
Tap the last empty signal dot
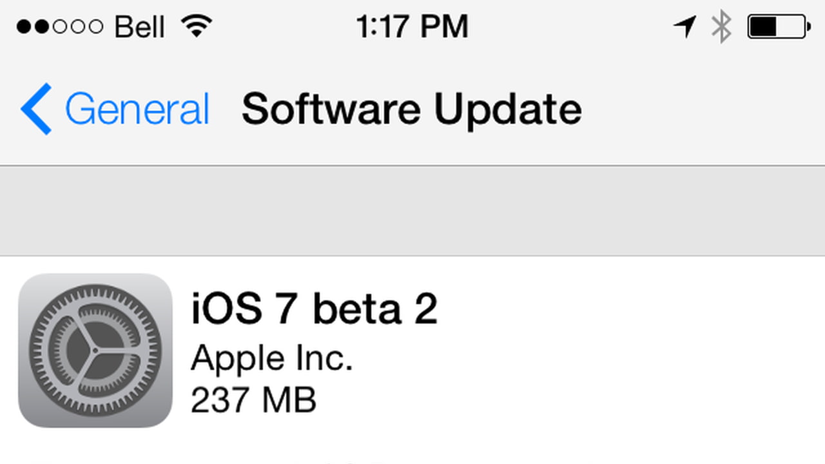(x=96, y=27)
